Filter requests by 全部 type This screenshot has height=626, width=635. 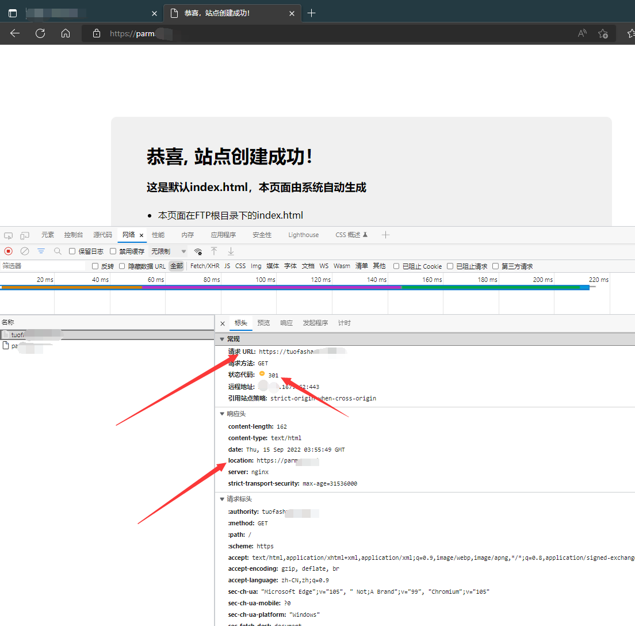pyautogui.click(x=177, y=266)
